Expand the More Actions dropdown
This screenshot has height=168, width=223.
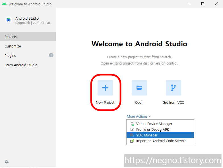tap(139, 117)
